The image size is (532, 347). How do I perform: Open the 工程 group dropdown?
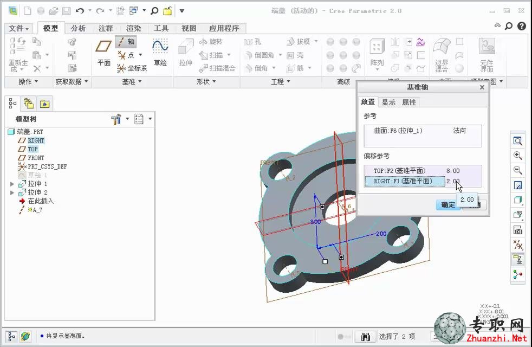pyautogui.click(x=281, y=81)
